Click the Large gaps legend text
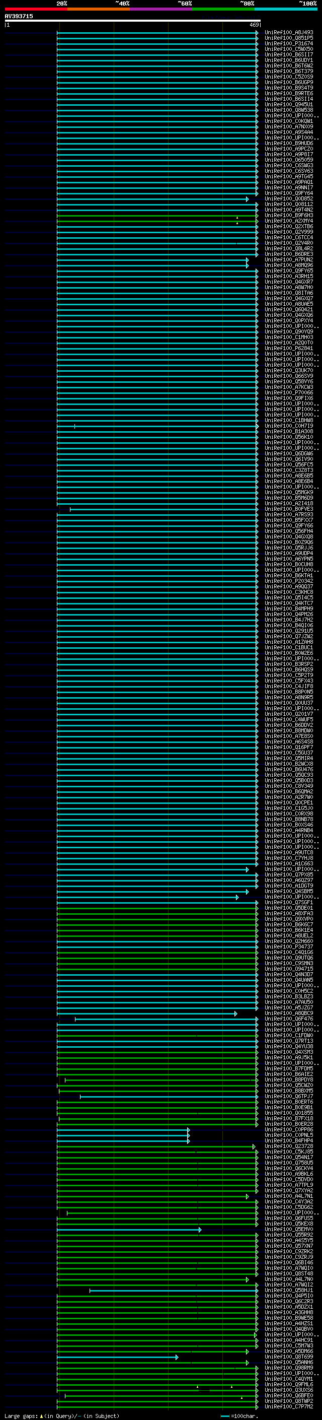322x1420 pixels. [x=62, y=1415]
